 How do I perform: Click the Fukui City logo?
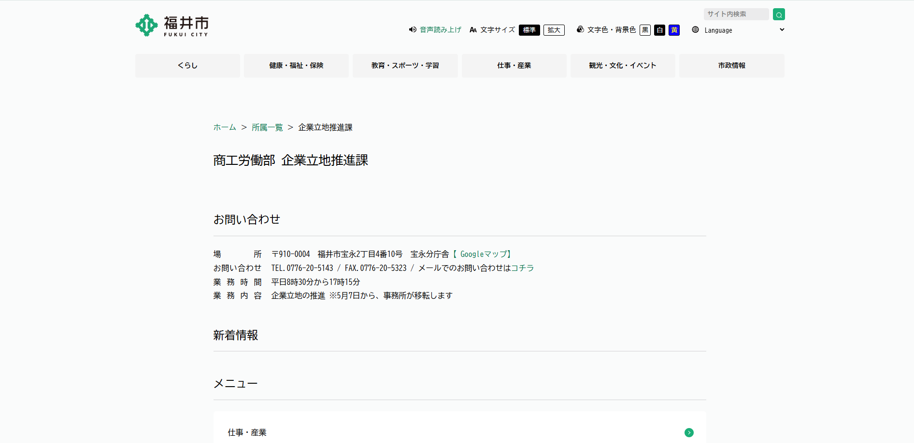[172, 26]
